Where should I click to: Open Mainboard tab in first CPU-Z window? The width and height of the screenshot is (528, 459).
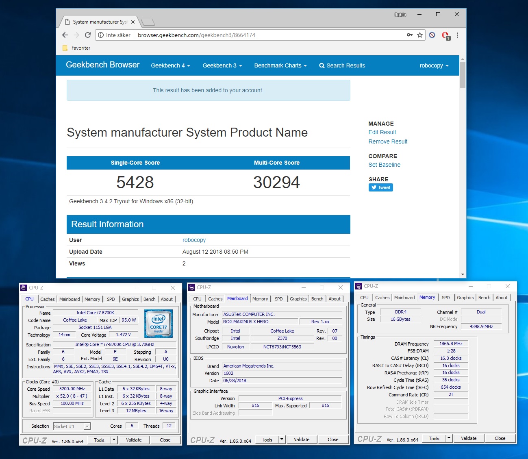point(70,299)
